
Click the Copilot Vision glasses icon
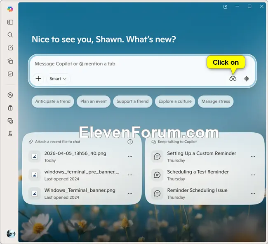click(x=233, y=79)
